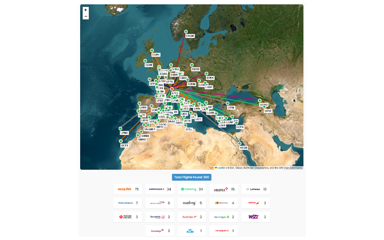Click the HEGN airport label

243,148
